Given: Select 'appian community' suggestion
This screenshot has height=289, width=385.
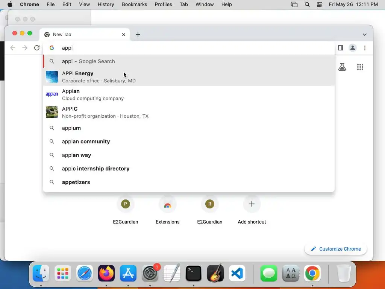Looking at the screenshot, I should (189, 141).
